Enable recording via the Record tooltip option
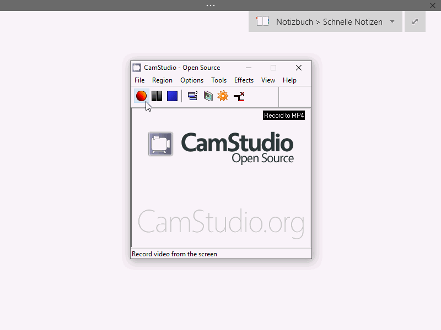 coord(283,115)
